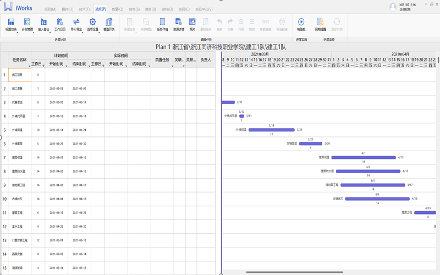The width and height of the screenshot is (440, 275).
Task: Open the 工作日历 work calendar
Action: point(60,25)
